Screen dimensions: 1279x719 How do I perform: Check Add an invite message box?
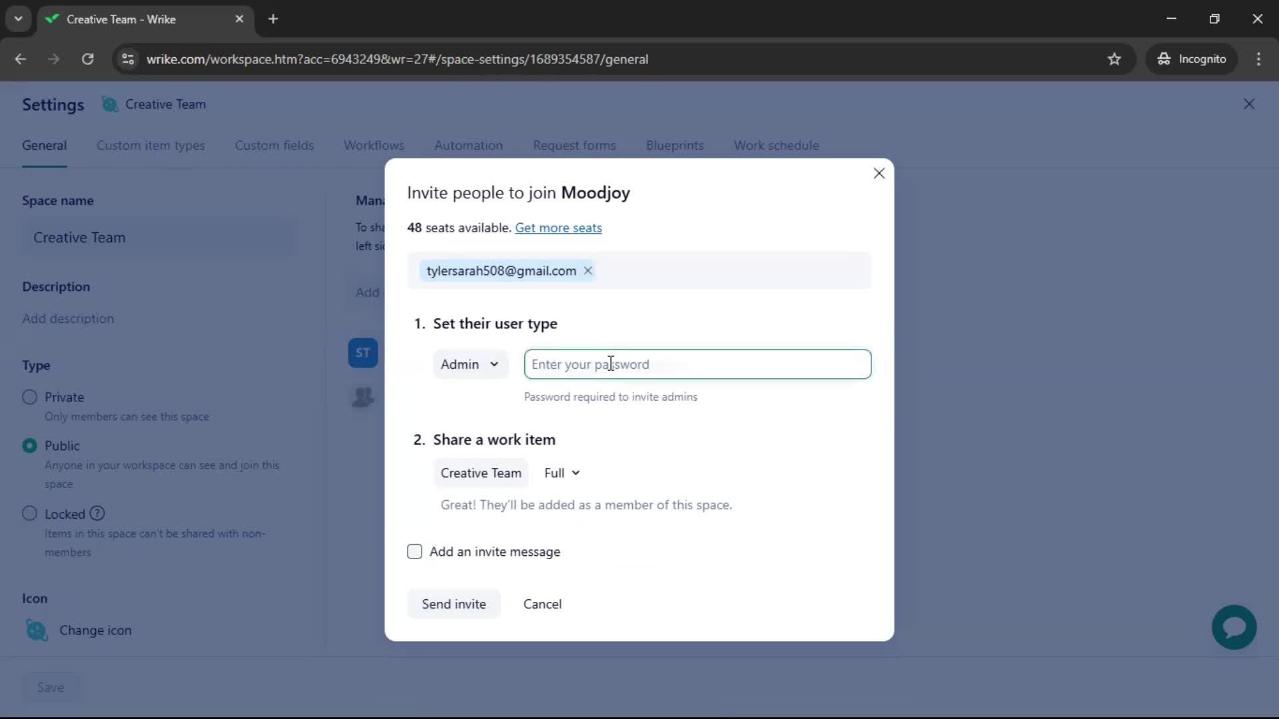click(414, 551)
